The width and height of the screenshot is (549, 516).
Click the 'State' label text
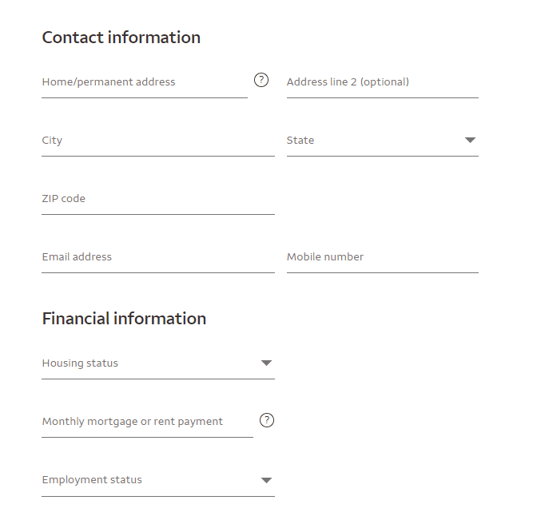[300, 141]
